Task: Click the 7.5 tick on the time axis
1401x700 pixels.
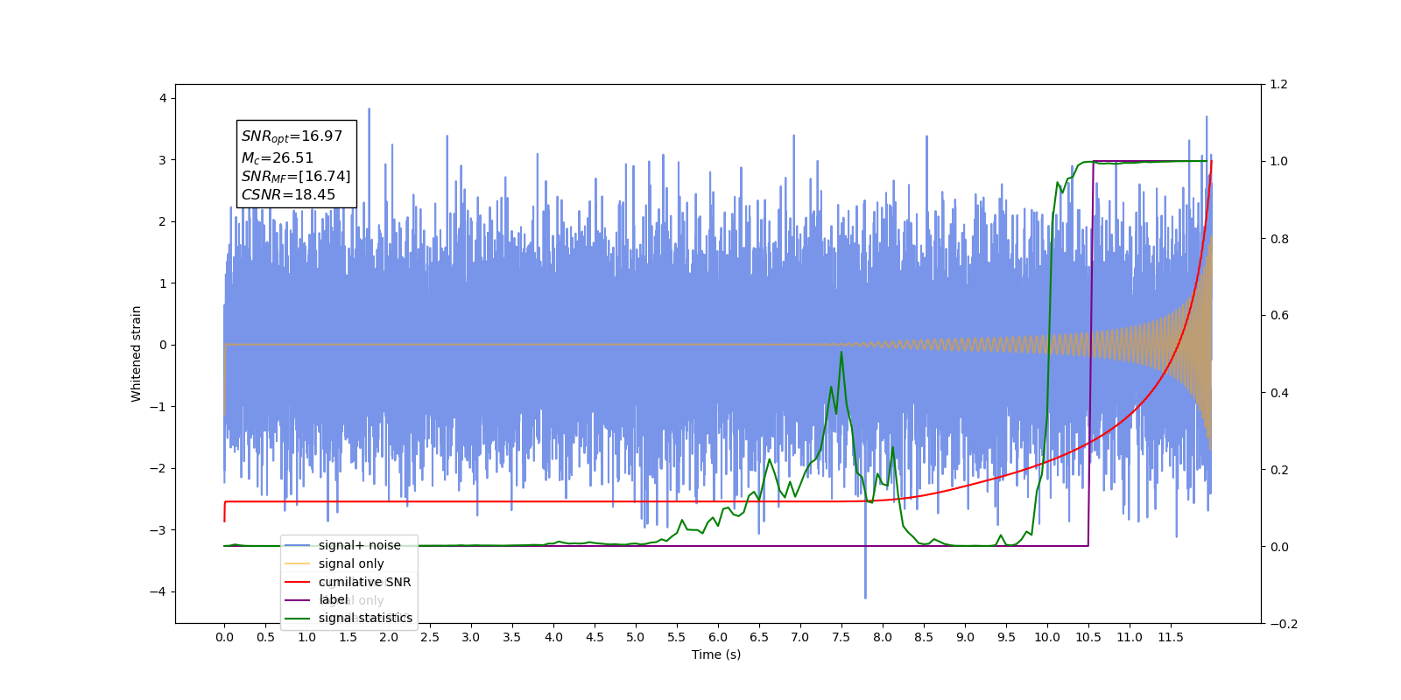Action: click(x=841, y=637)
